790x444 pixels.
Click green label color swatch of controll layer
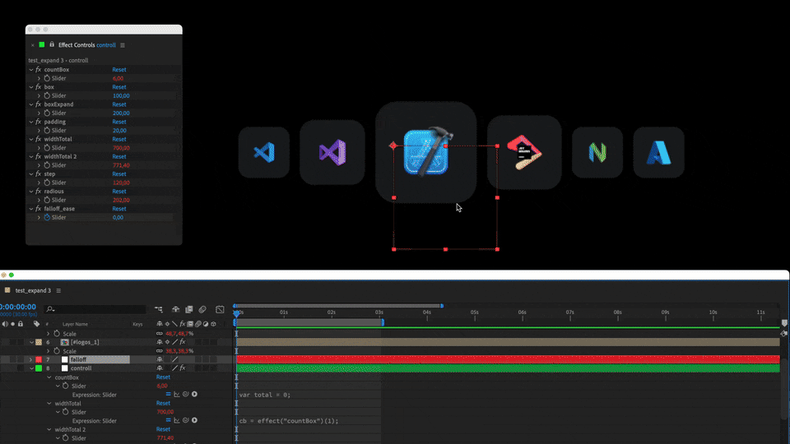pyautogui.click(x=39, y=368)
